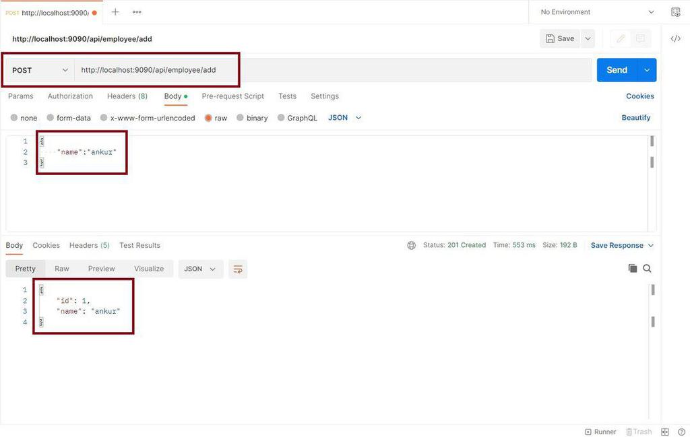Beautify the JSON request body
Screen dimensions: 690x437
(636, 117)
